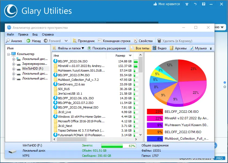This screenshot has height=163, width=228.
Task: Click the Muhtesem.Yuzyil.Kosem folder icon
Action: point(55,71)
